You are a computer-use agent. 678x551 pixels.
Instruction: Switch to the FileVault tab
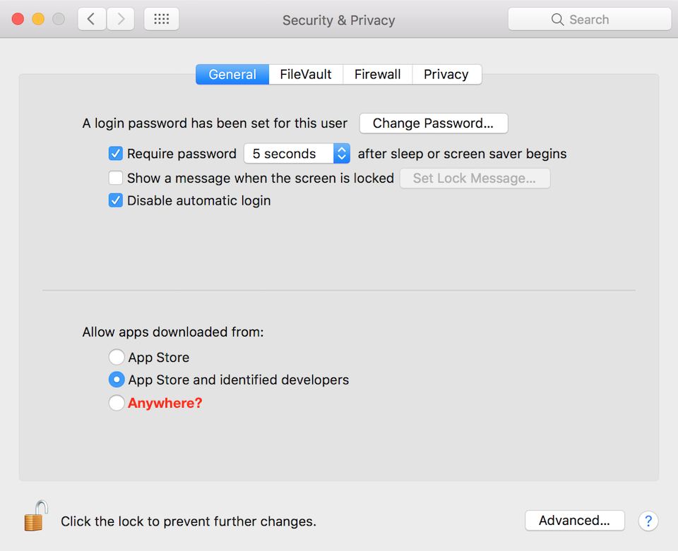point(305,74)
